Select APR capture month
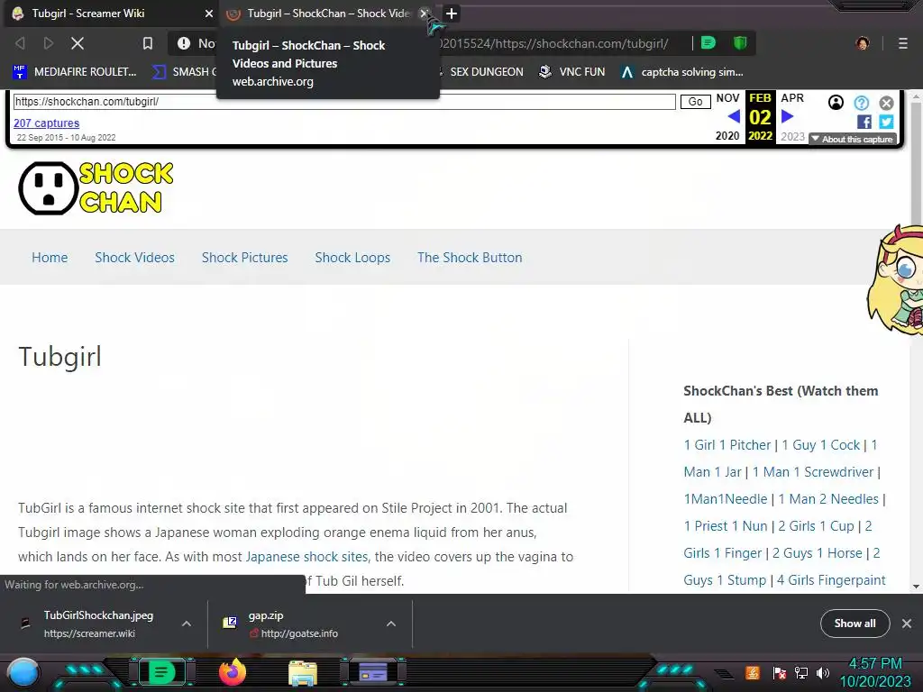The height and width of the screenshot is (692, 923). pos(792,97)
